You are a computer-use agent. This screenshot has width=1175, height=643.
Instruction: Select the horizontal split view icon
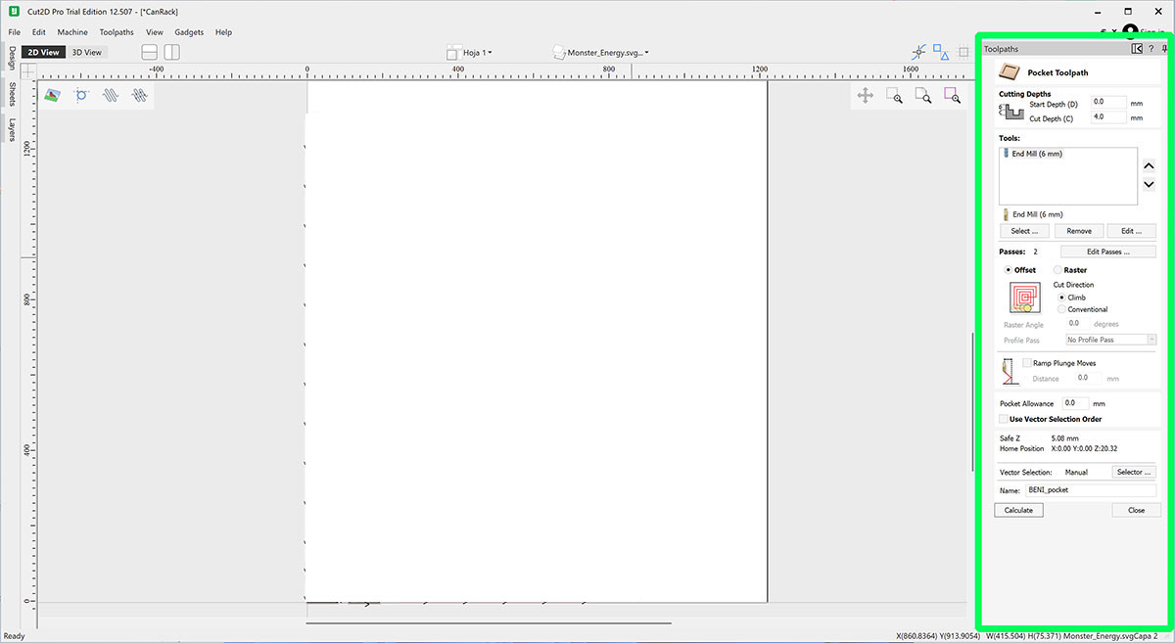(x=150, y=52)
